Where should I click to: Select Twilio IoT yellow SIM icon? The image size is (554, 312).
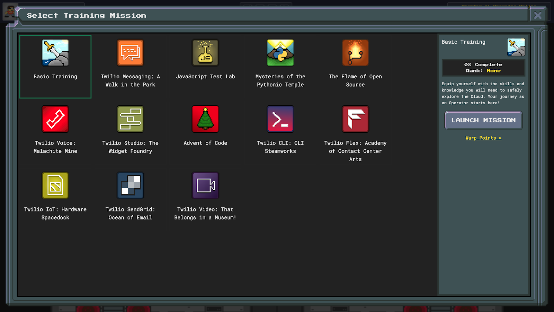tap(55, 185)
